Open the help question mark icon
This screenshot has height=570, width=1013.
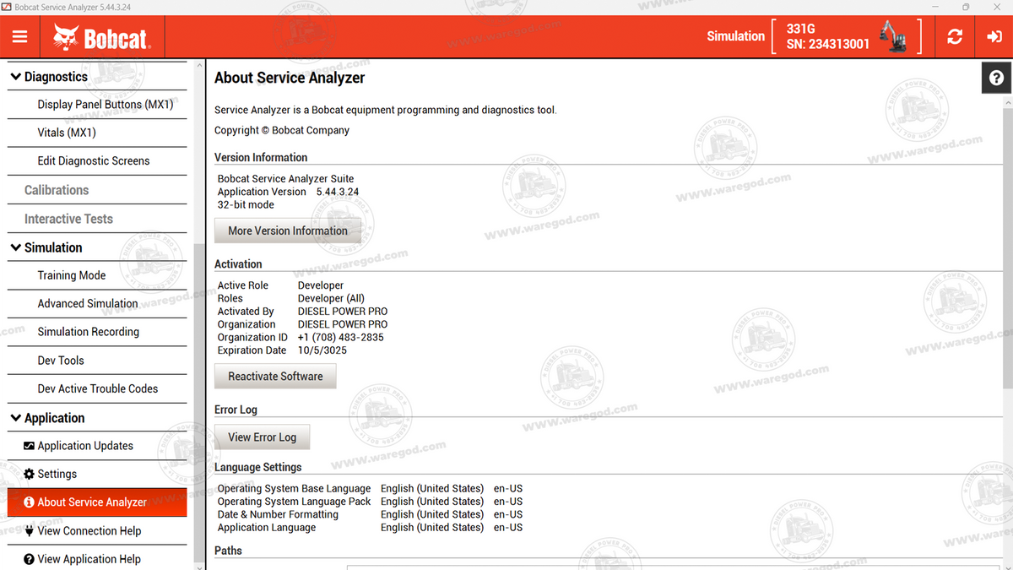pyautogui.click(x=997, y=78)
